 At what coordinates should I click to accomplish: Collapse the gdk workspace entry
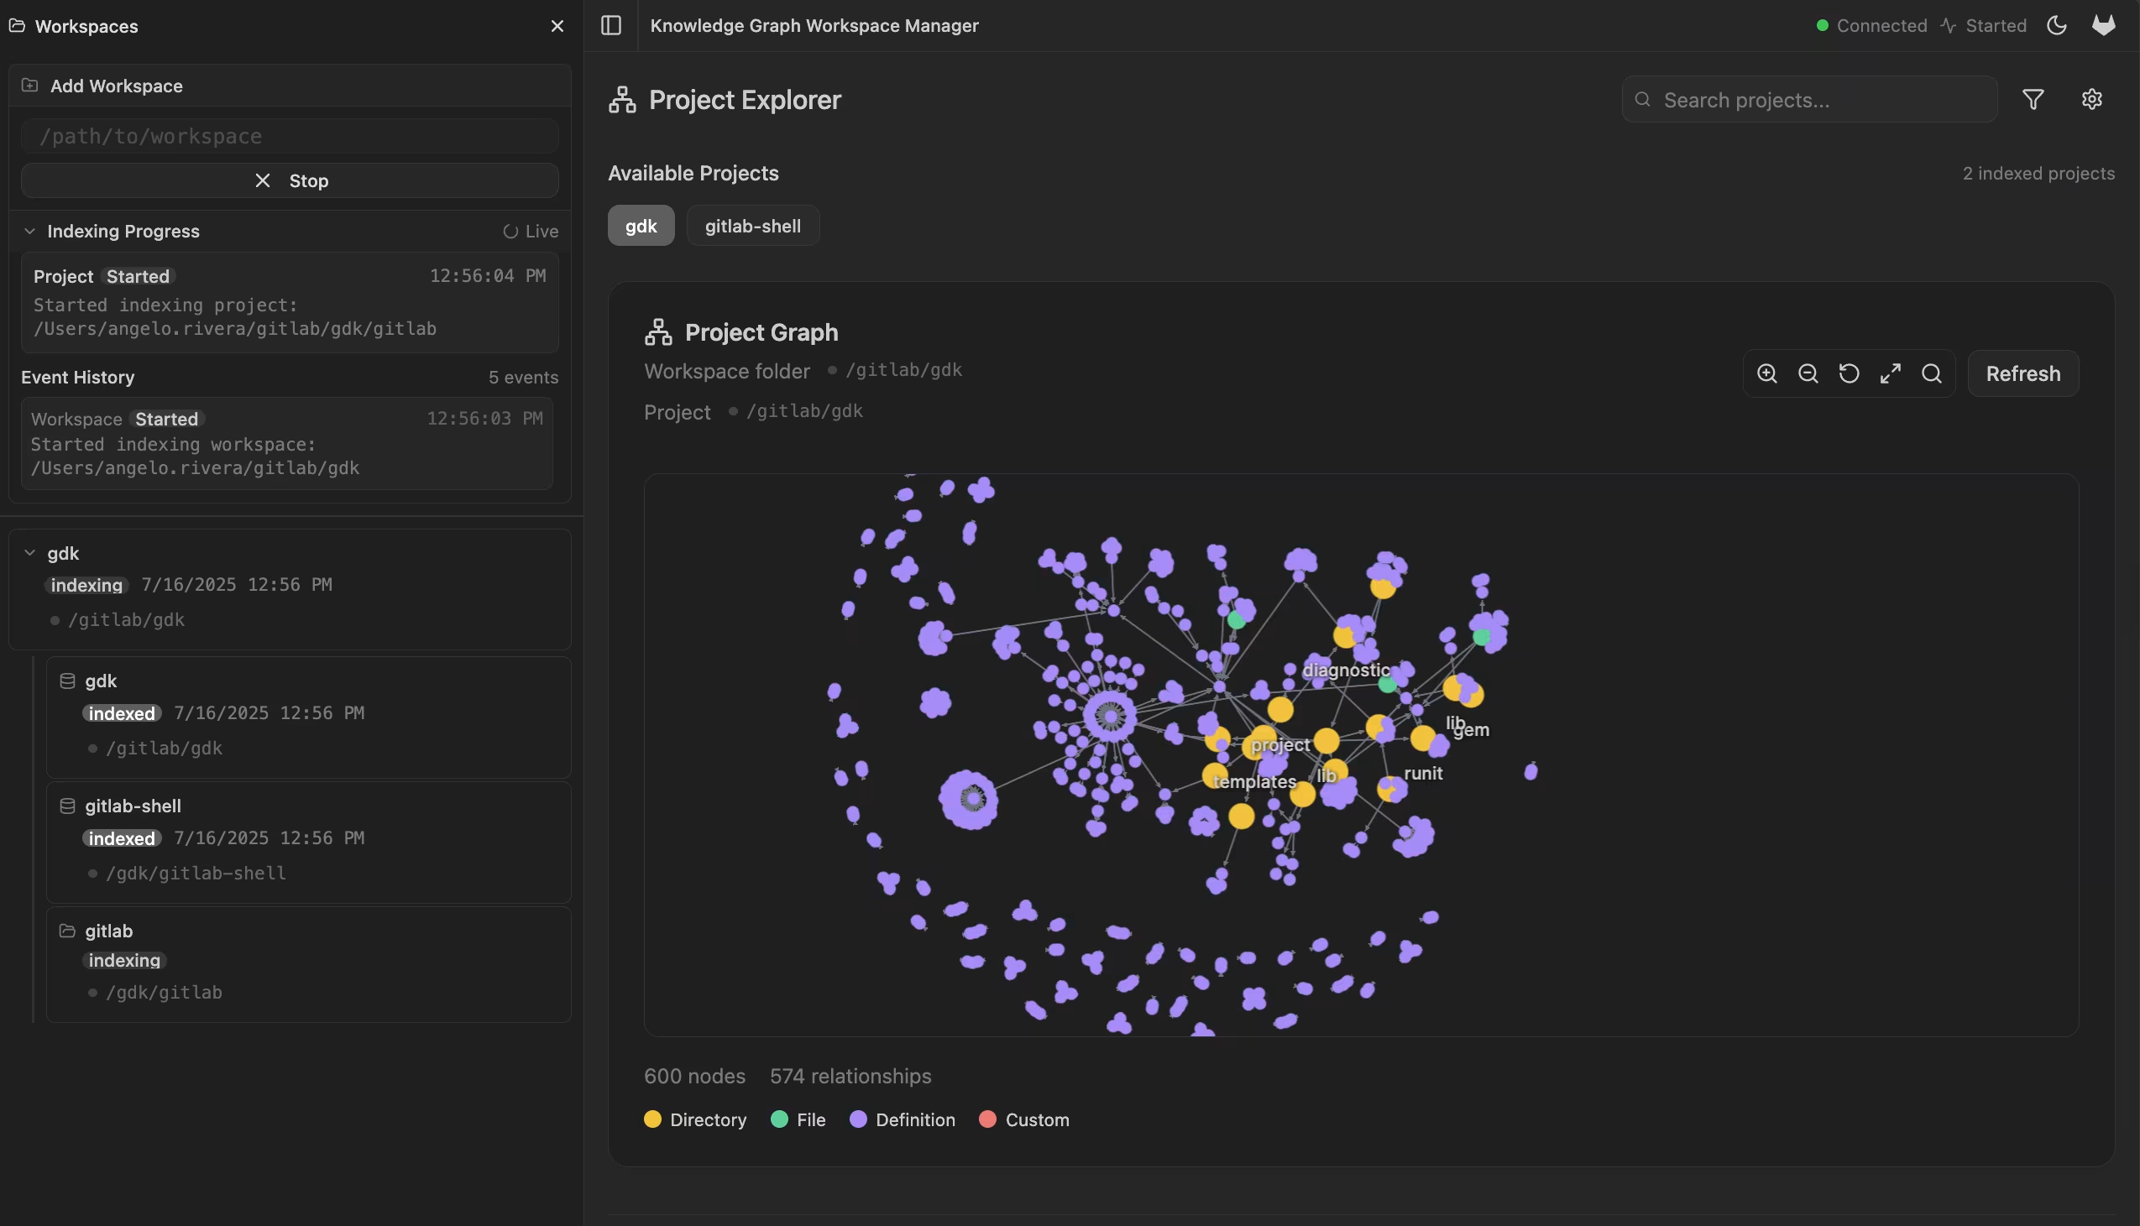(x=29, y=552)
